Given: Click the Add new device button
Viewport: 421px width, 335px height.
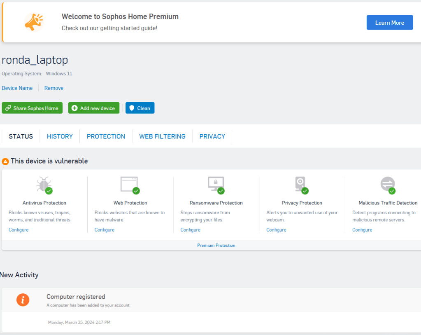Looking at the screenshot, I should (93, 108).
